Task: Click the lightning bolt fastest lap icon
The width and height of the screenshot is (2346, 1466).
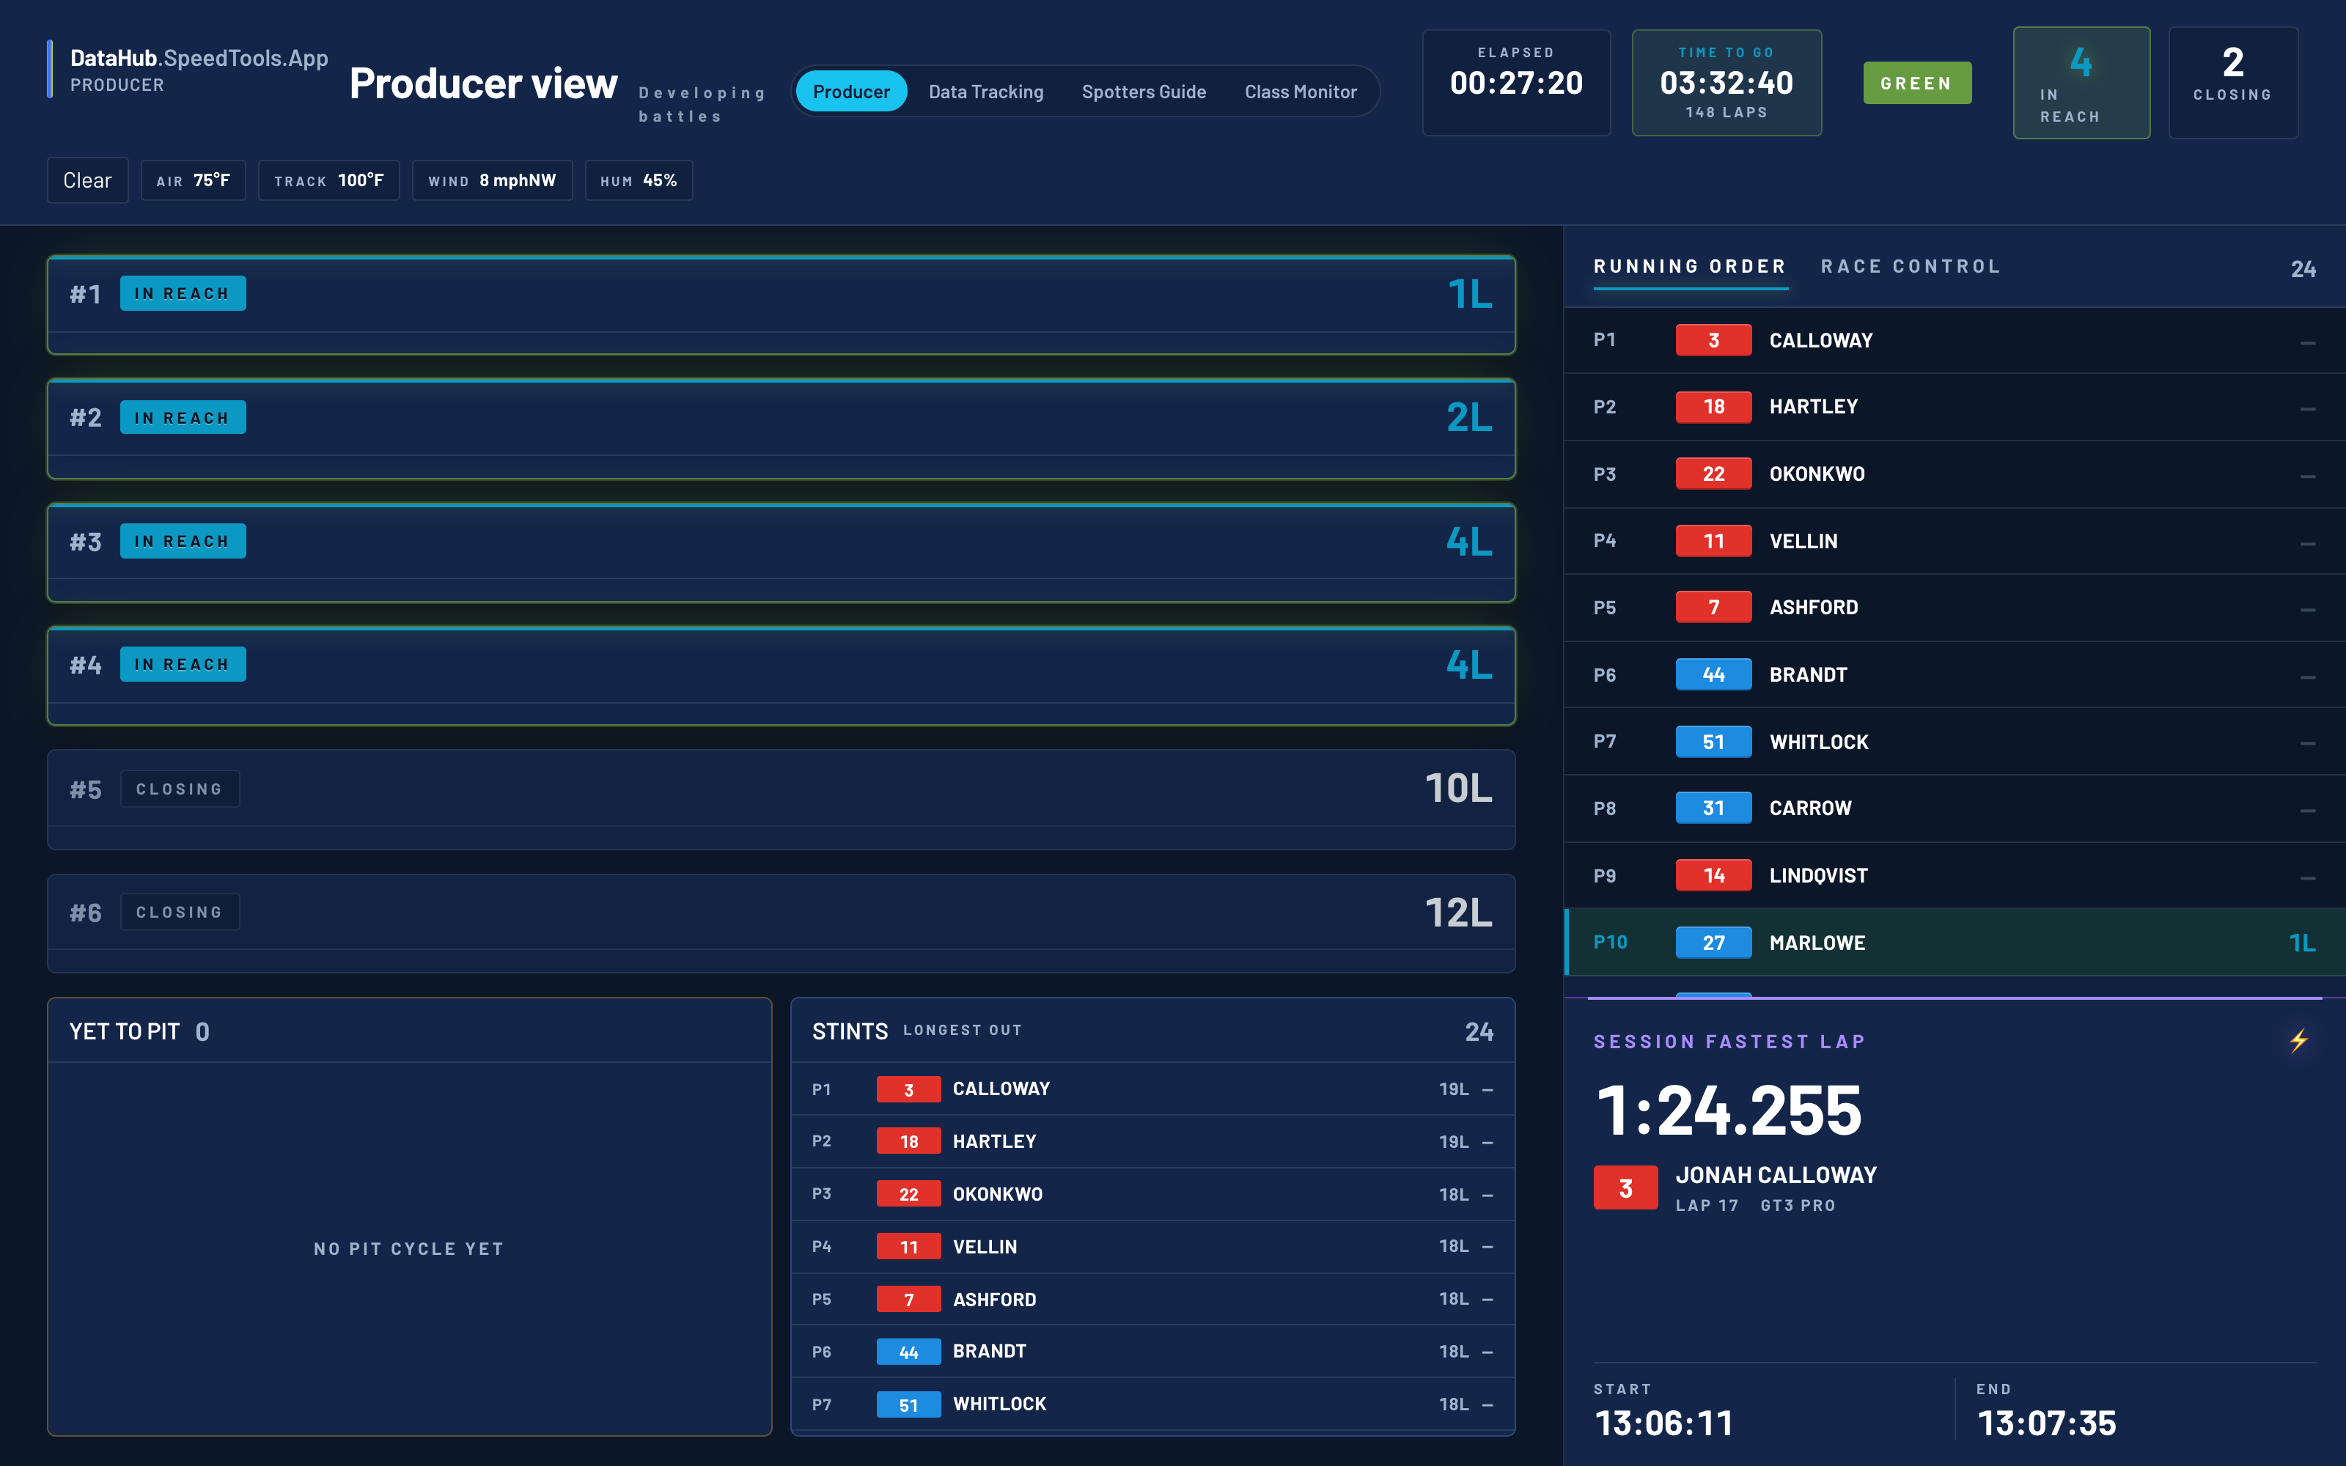Action: coord(2298,1040)
